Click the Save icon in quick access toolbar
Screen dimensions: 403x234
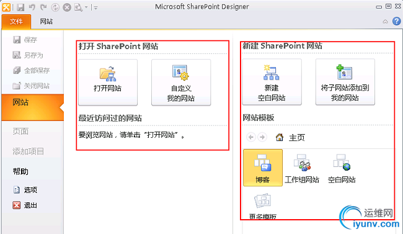(20, 7)
